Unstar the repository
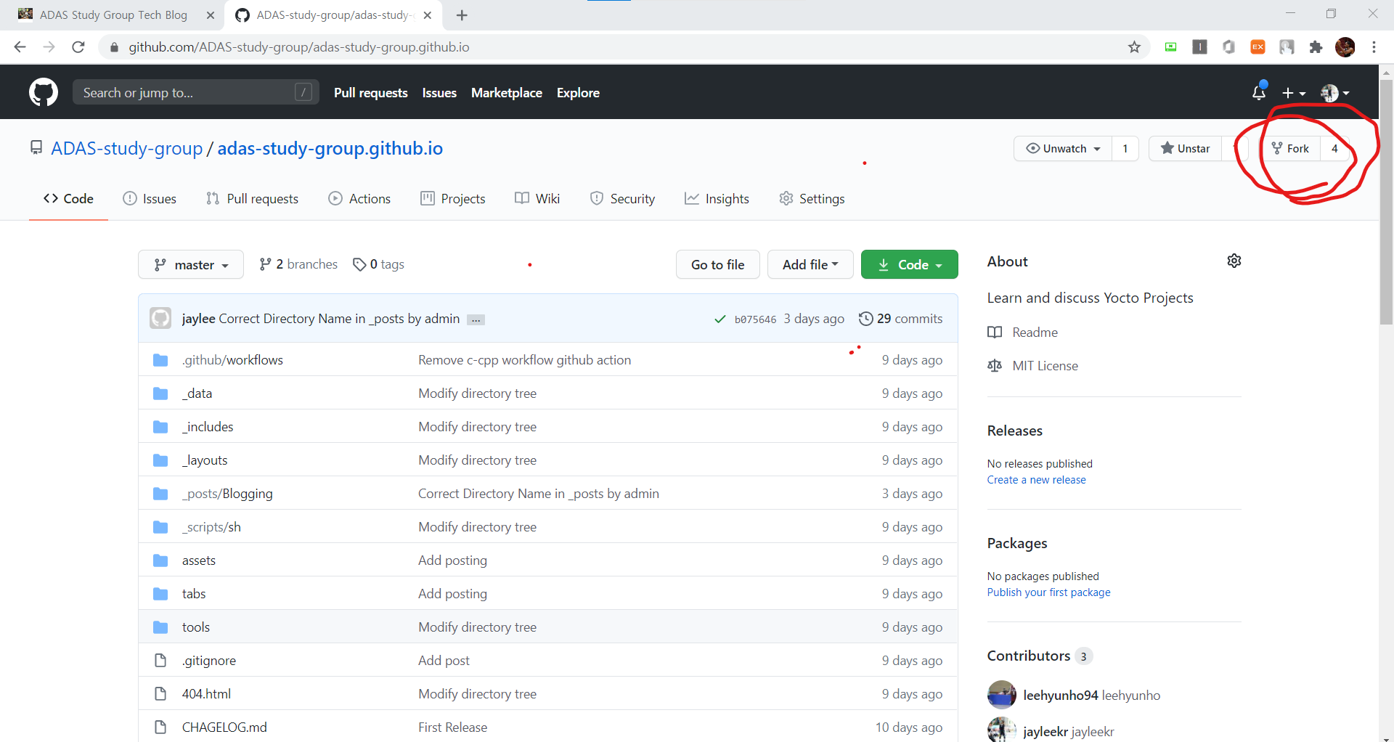This screenshot has width=1394, height=742. (x=1185, y=148)
